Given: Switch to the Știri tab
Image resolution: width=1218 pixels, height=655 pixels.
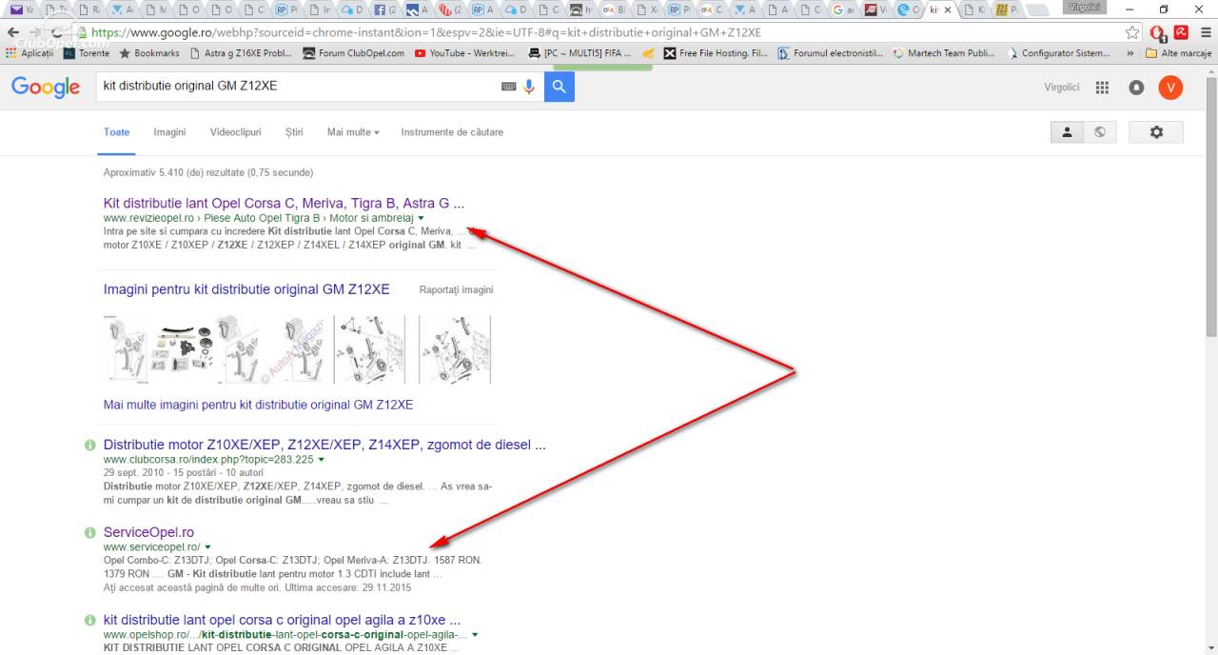Looking at the screenshot, I should (294, 132).
